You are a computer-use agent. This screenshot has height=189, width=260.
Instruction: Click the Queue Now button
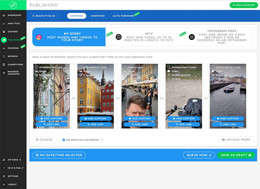coord(199,155)
